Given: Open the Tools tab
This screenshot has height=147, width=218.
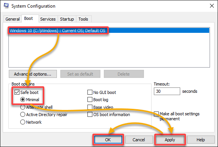Looking at the screenshot, I should pos(83,19).
